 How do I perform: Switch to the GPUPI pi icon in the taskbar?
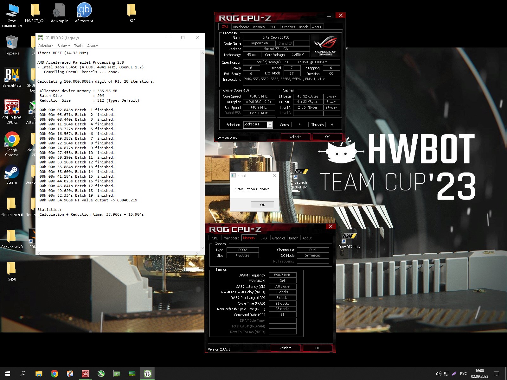tap(147, 374)
